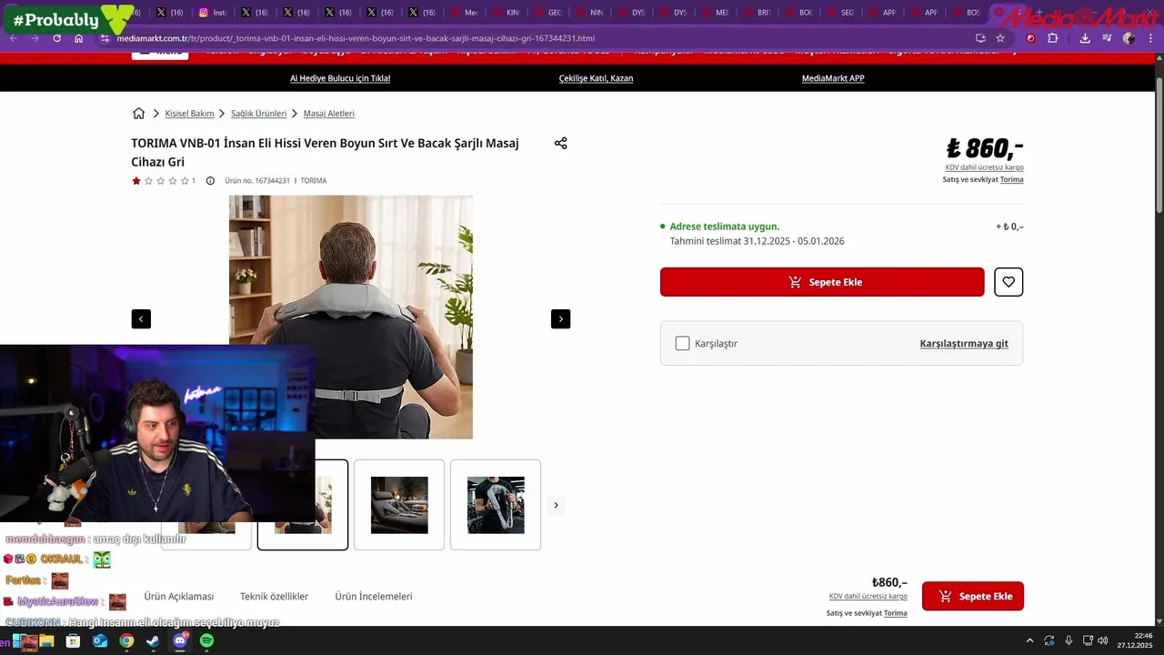
Task: Show next product image with right arrow
Action: click(560, 319)
